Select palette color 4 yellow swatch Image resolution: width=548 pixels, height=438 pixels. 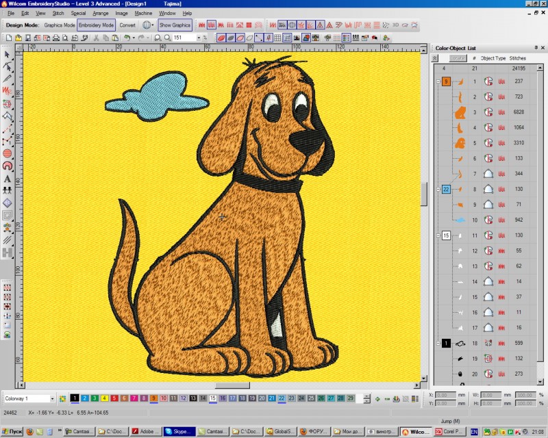coord(104,398)
